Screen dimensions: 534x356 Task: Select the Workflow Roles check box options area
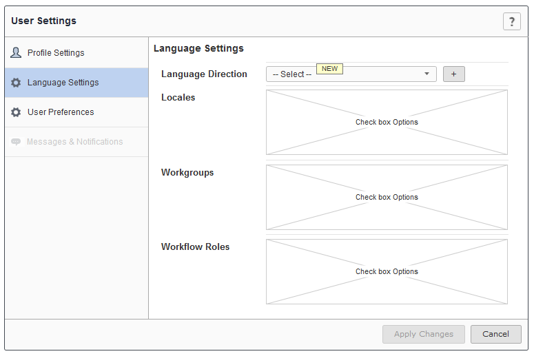click(x=387, y=271)
